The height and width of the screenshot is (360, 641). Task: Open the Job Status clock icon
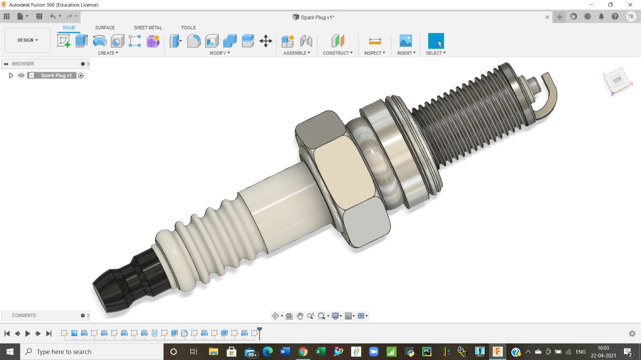587,16
